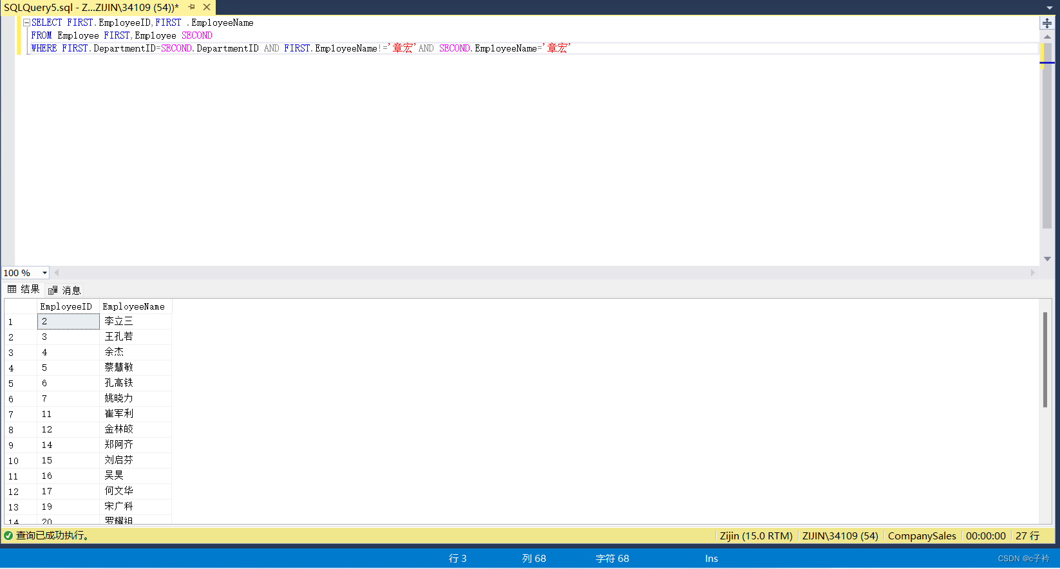1060x569 pixels.
Task: Collapse the SELECT statement outline region
Action: click(x=26, y=23)
